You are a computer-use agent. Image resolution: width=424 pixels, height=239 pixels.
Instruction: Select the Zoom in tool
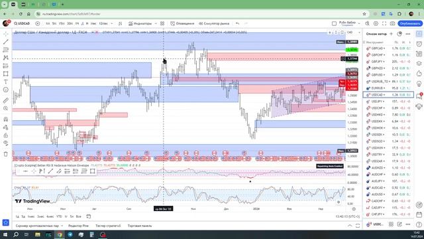(6, 108)
